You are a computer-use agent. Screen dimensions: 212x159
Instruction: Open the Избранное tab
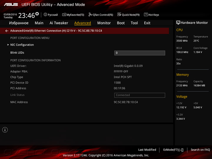tap(19, 23)
